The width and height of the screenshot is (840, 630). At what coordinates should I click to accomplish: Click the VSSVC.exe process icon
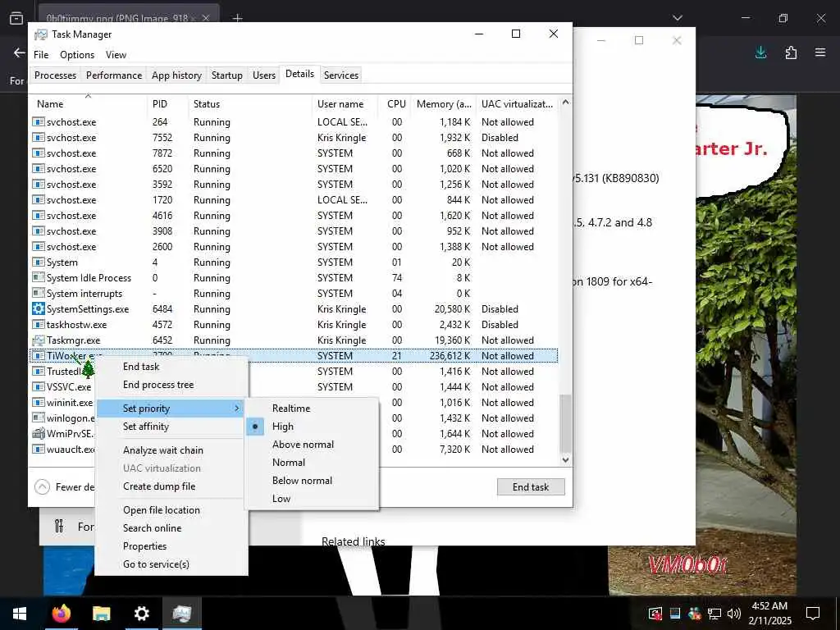[38, 387]
